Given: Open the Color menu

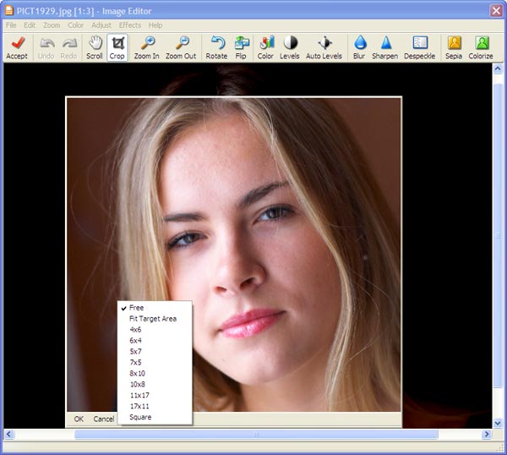Looking at the screenshot, I should tap(76, 25).
